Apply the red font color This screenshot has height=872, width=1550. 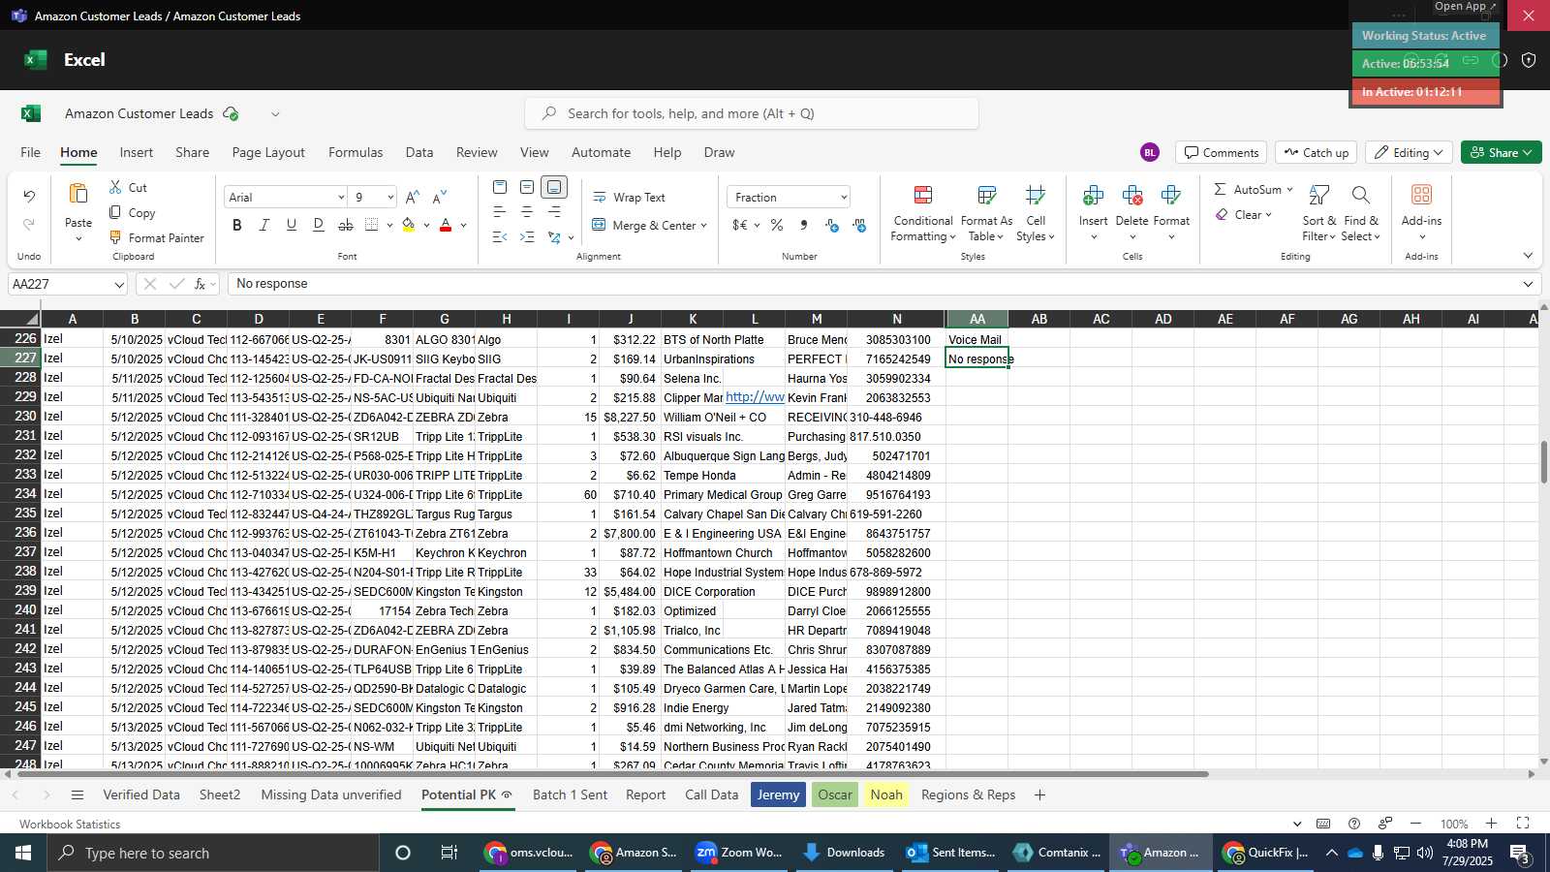pyautogui.click(x=446, y=225)
